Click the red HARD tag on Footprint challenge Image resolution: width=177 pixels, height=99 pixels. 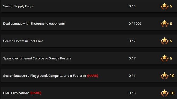click(93, 76)
